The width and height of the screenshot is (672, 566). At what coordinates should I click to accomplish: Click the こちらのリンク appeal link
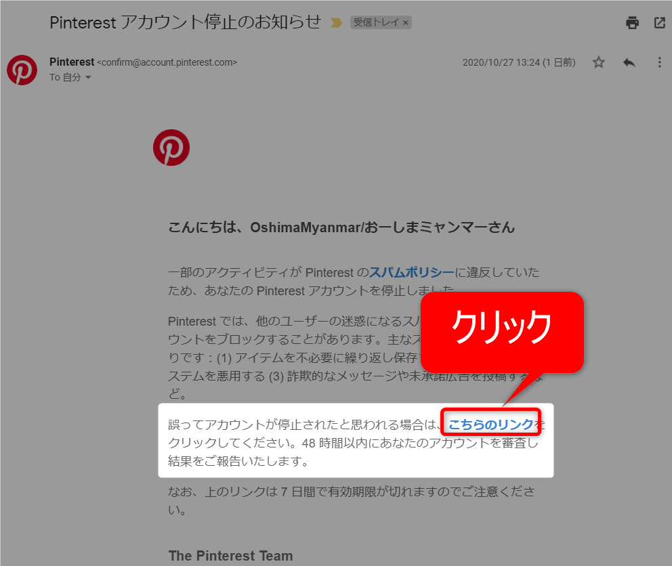[490, 424]
